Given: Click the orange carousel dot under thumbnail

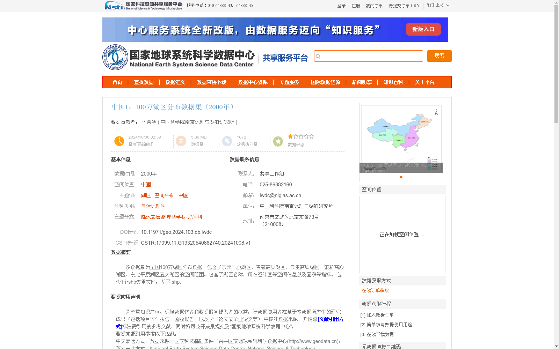Looking at the screenshot, I should tap(401, 177).
